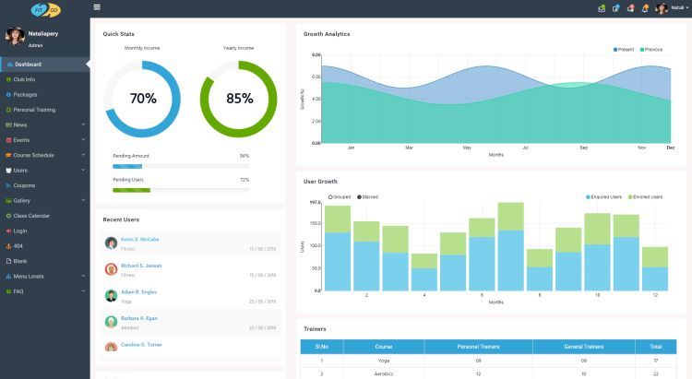Open Richard S. Jensen's profile link

(x=141, y=266)
